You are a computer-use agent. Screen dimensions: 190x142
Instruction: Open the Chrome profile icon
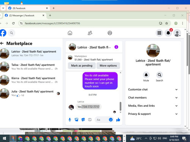(x=176, y=23)
